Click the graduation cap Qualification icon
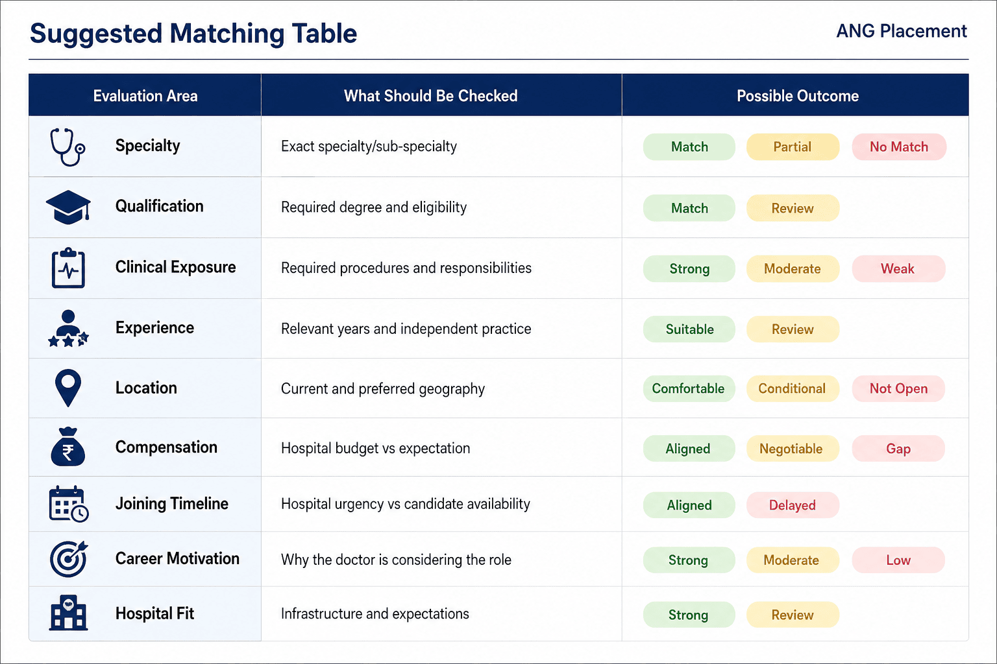The height and width of the screenshot is (664, 997). pos(68,207)
